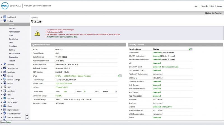Click the Global VPN Client 50 Licenses link
The height and width of the screenshot is (125, 224).
point(170,67)
